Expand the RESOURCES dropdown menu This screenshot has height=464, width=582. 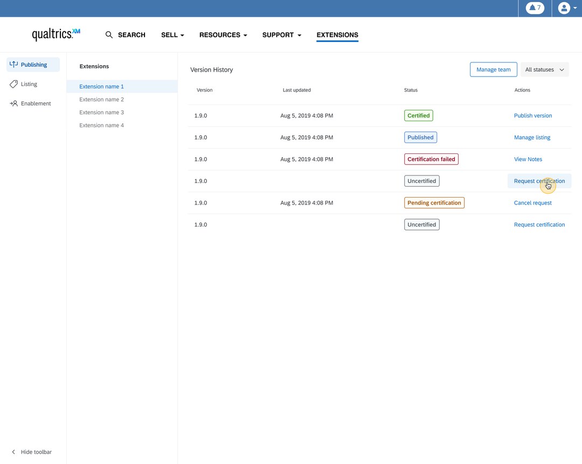click(223, 35)
